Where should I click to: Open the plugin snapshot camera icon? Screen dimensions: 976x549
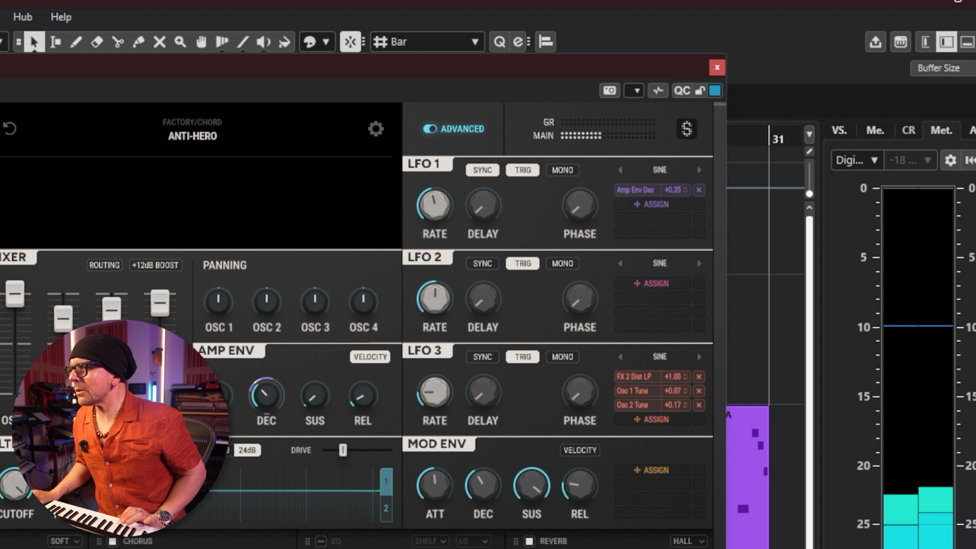609,90
